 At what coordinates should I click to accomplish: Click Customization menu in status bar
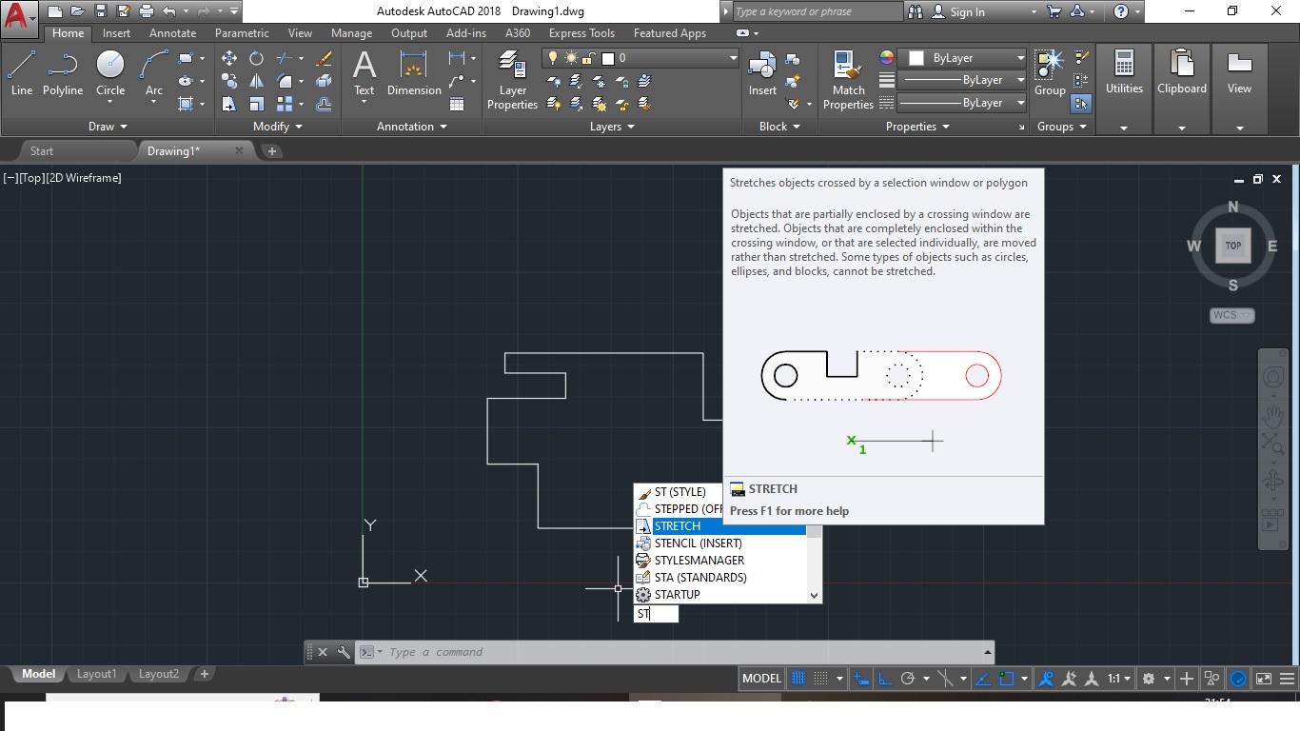(x=1287, y=679)
